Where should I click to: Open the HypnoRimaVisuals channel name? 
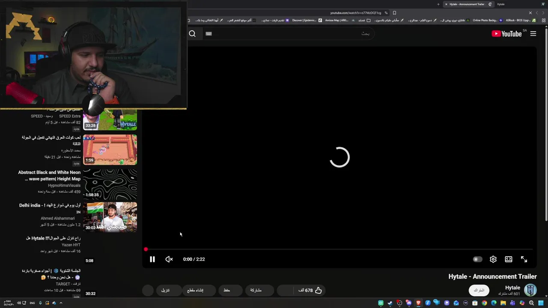64,186
